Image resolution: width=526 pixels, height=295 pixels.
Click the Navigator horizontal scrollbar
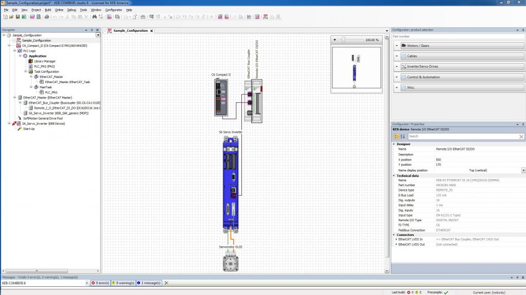(x=37, y=271)
